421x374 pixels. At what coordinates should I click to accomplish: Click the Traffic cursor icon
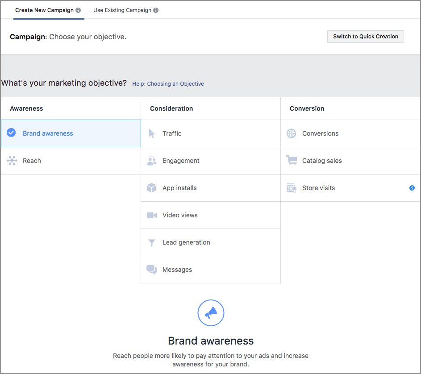(x=152, y=133)
